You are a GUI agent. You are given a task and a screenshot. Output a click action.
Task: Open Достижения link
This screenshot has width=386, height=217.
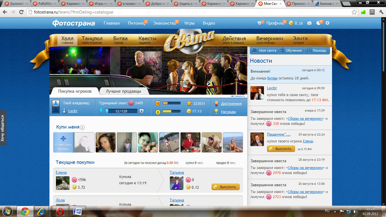(231, 103)
